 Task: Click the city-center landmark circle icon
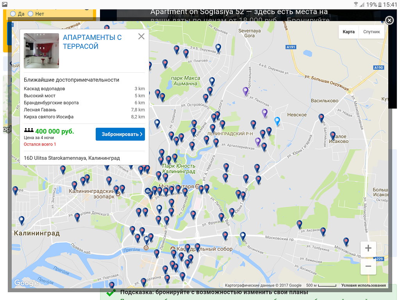(148, 191)
